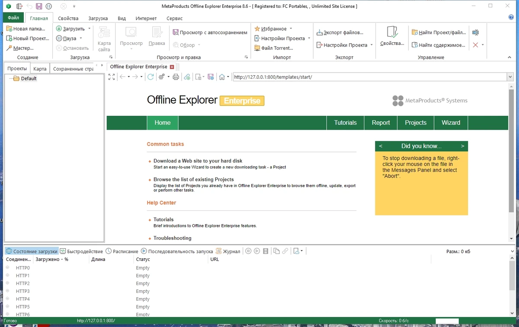The height and width of the screenshot is (327, 519).
Task: Click the Wizard navigation button
Action: [x=451, y=123]
